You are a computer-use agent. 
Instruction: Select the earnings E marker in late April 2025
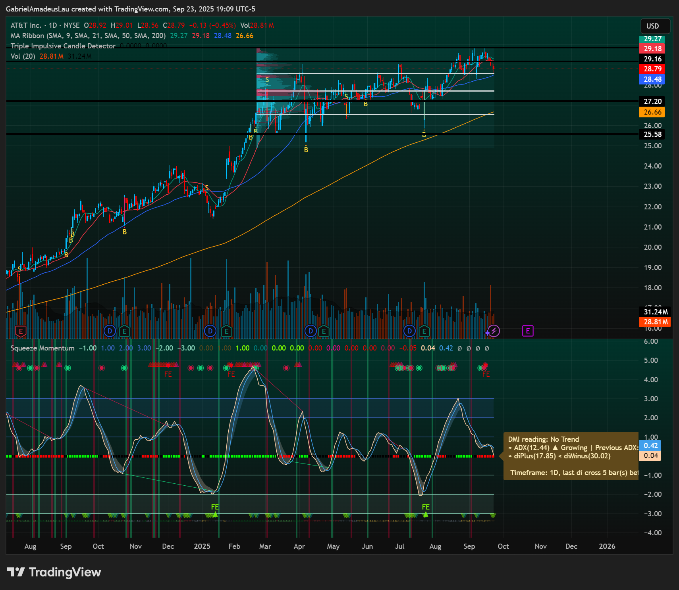[324, 331]
